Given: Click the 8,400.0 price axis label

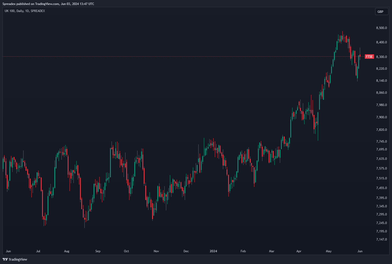Looking at the screenshot, I should tap(382, 42).
